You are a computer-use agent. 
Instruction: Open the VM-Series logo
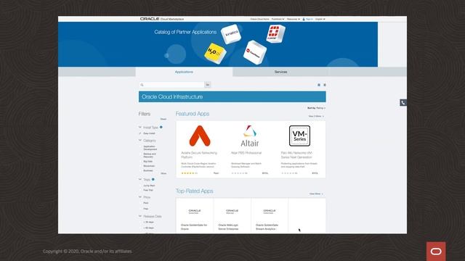click(x=299, y=136)
